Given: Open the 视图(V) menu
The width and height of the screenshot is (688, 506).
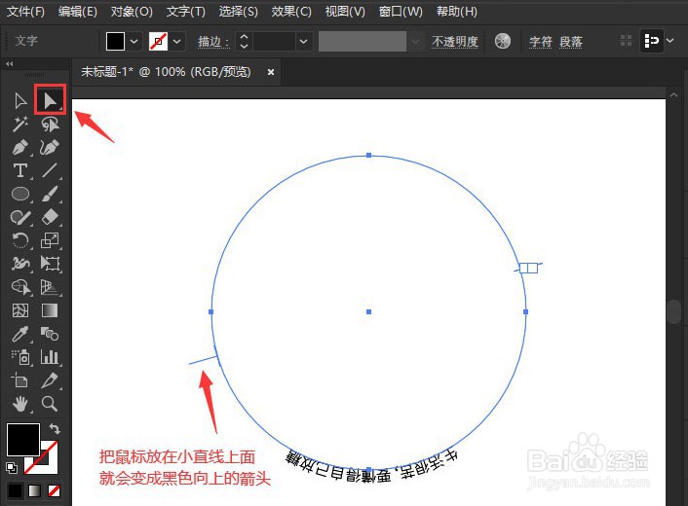Looking at the screenshot, I should pos(345,12).
